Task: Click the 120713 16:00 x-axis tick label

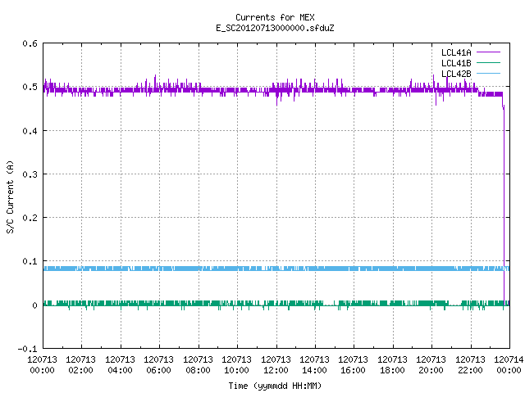Action: click(354, 365)
